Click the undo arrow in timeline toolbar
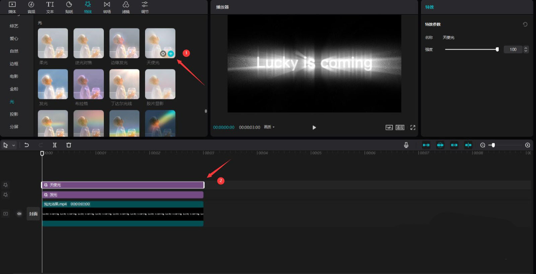 [x=26, y=145]
